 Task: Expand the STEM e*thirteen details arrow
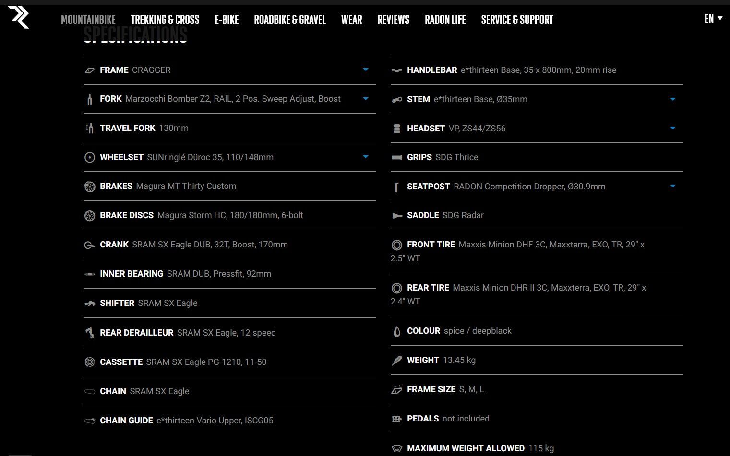click(673, 99)
